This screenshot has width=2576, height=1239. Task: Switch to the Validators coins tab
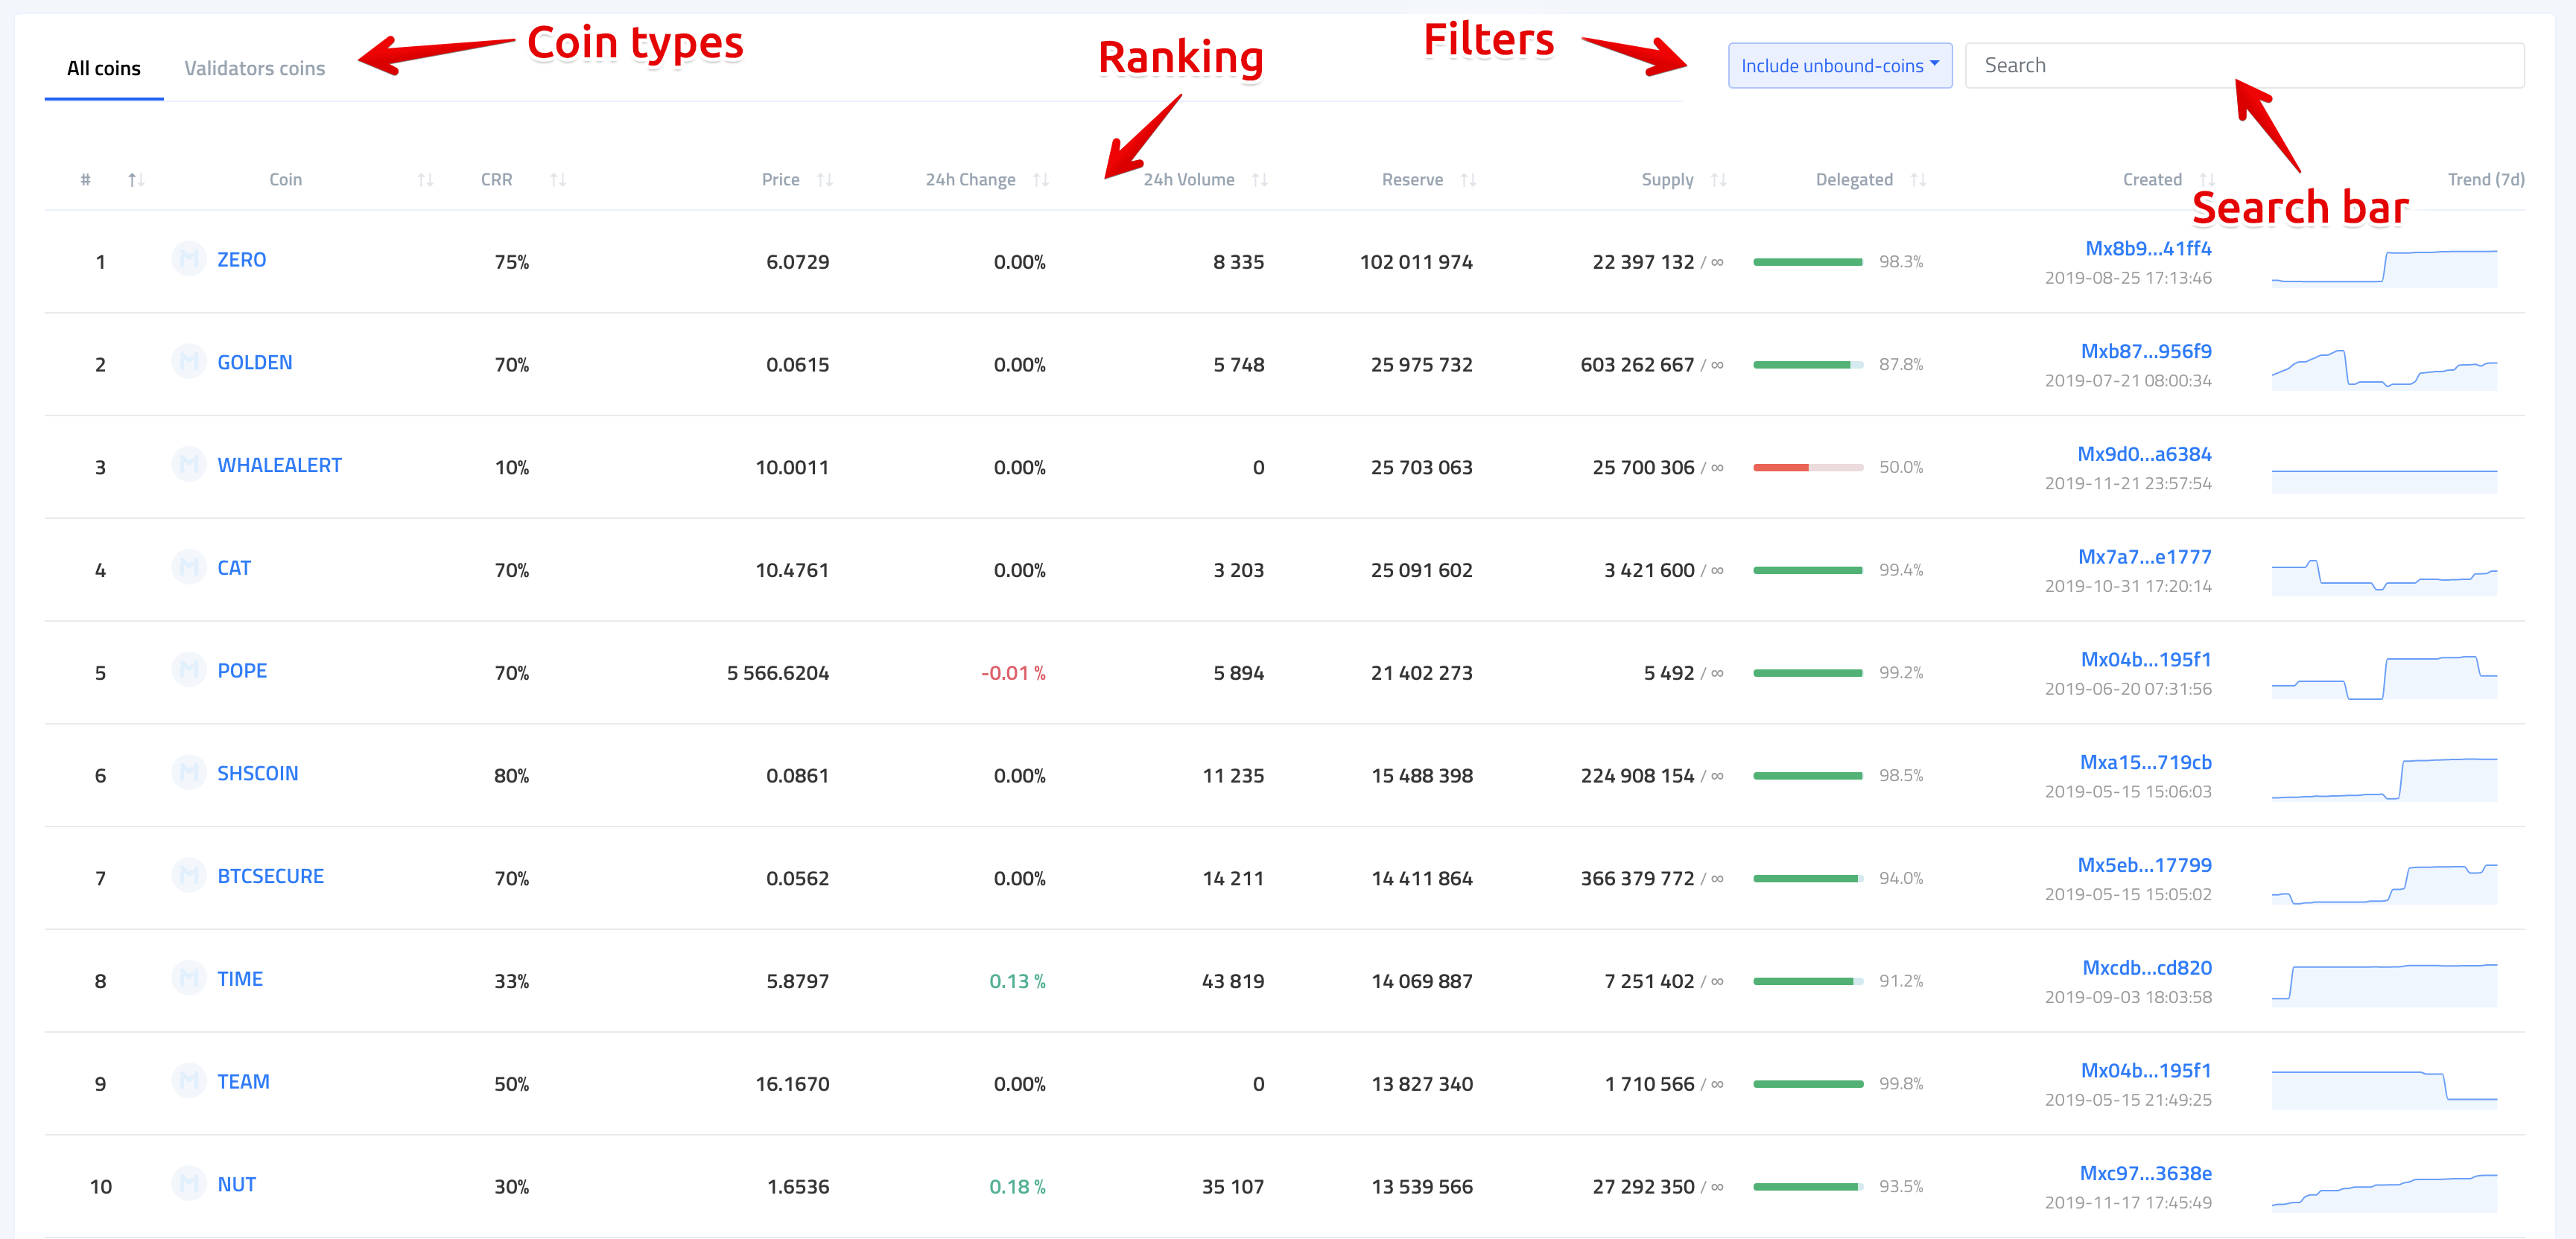click(x=254, y=69)
